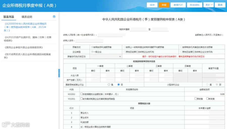
Task: Switch to the 报表列表 tab
Action: [x=9, y=17]
